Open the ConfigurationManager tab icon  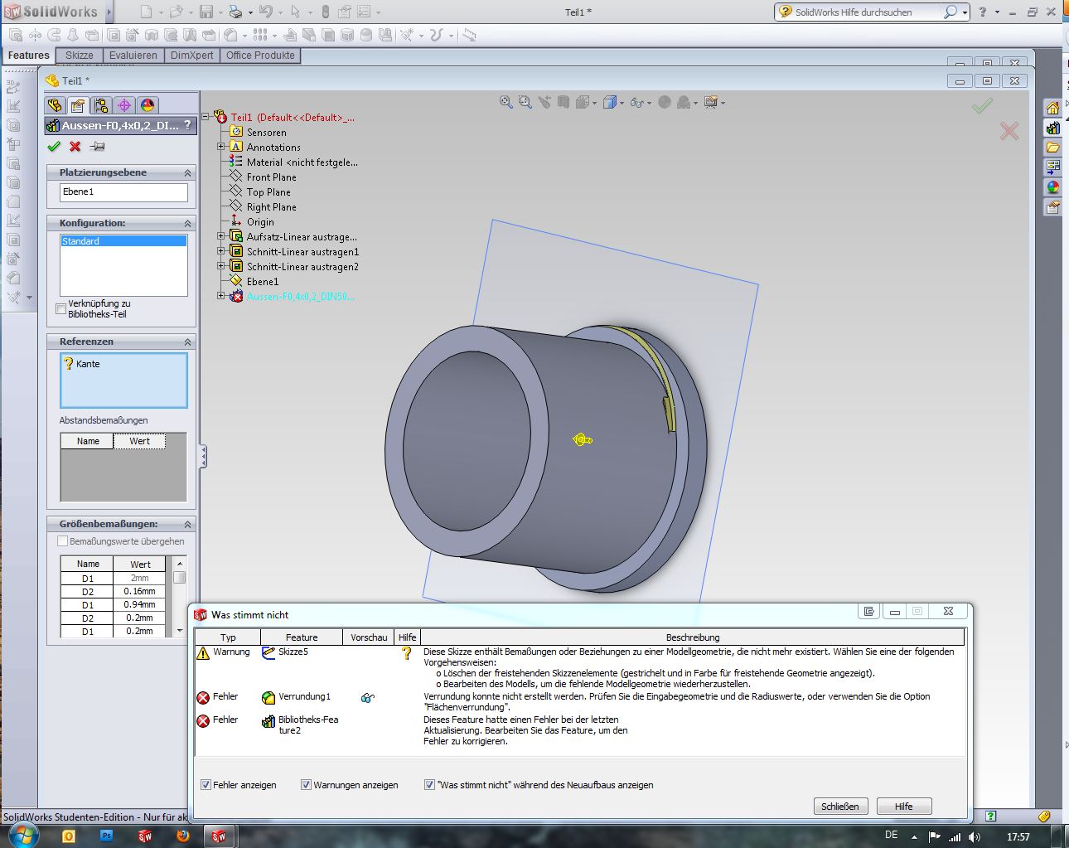pyautogui.click(x=101, y=105)
